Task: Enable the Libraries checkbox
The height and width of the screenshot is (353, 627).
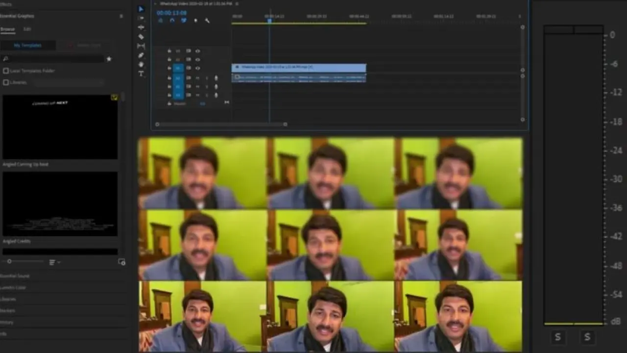Action: 6,82
